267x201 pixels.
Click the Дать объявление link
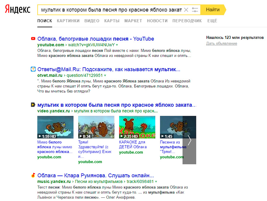point(222,44)
